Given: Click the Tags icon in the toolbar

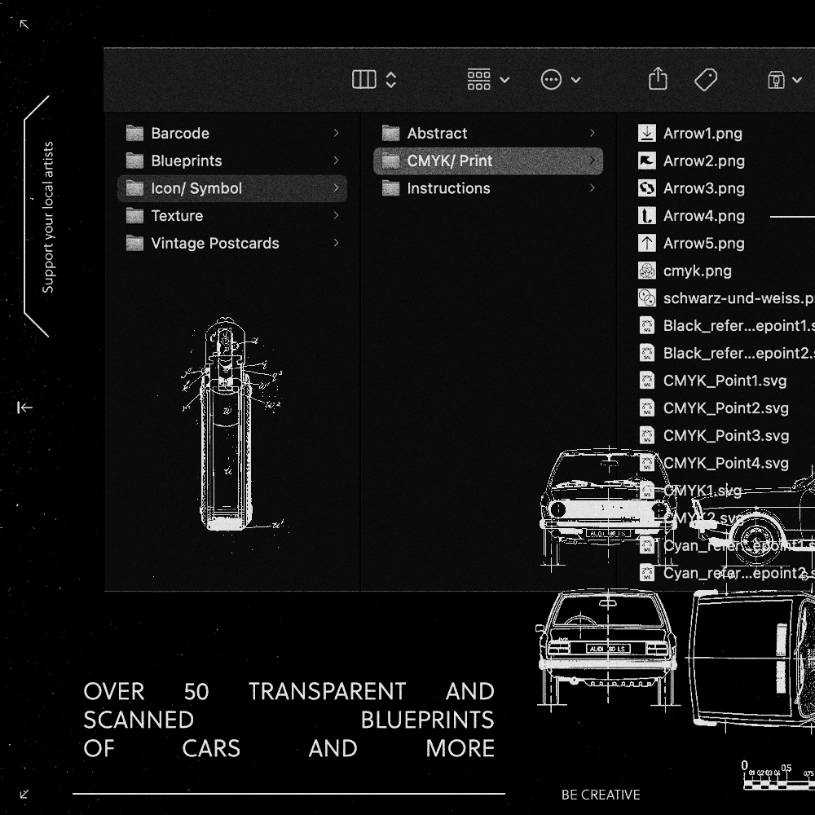Looking at the screenshot, I should click(705, 79).
